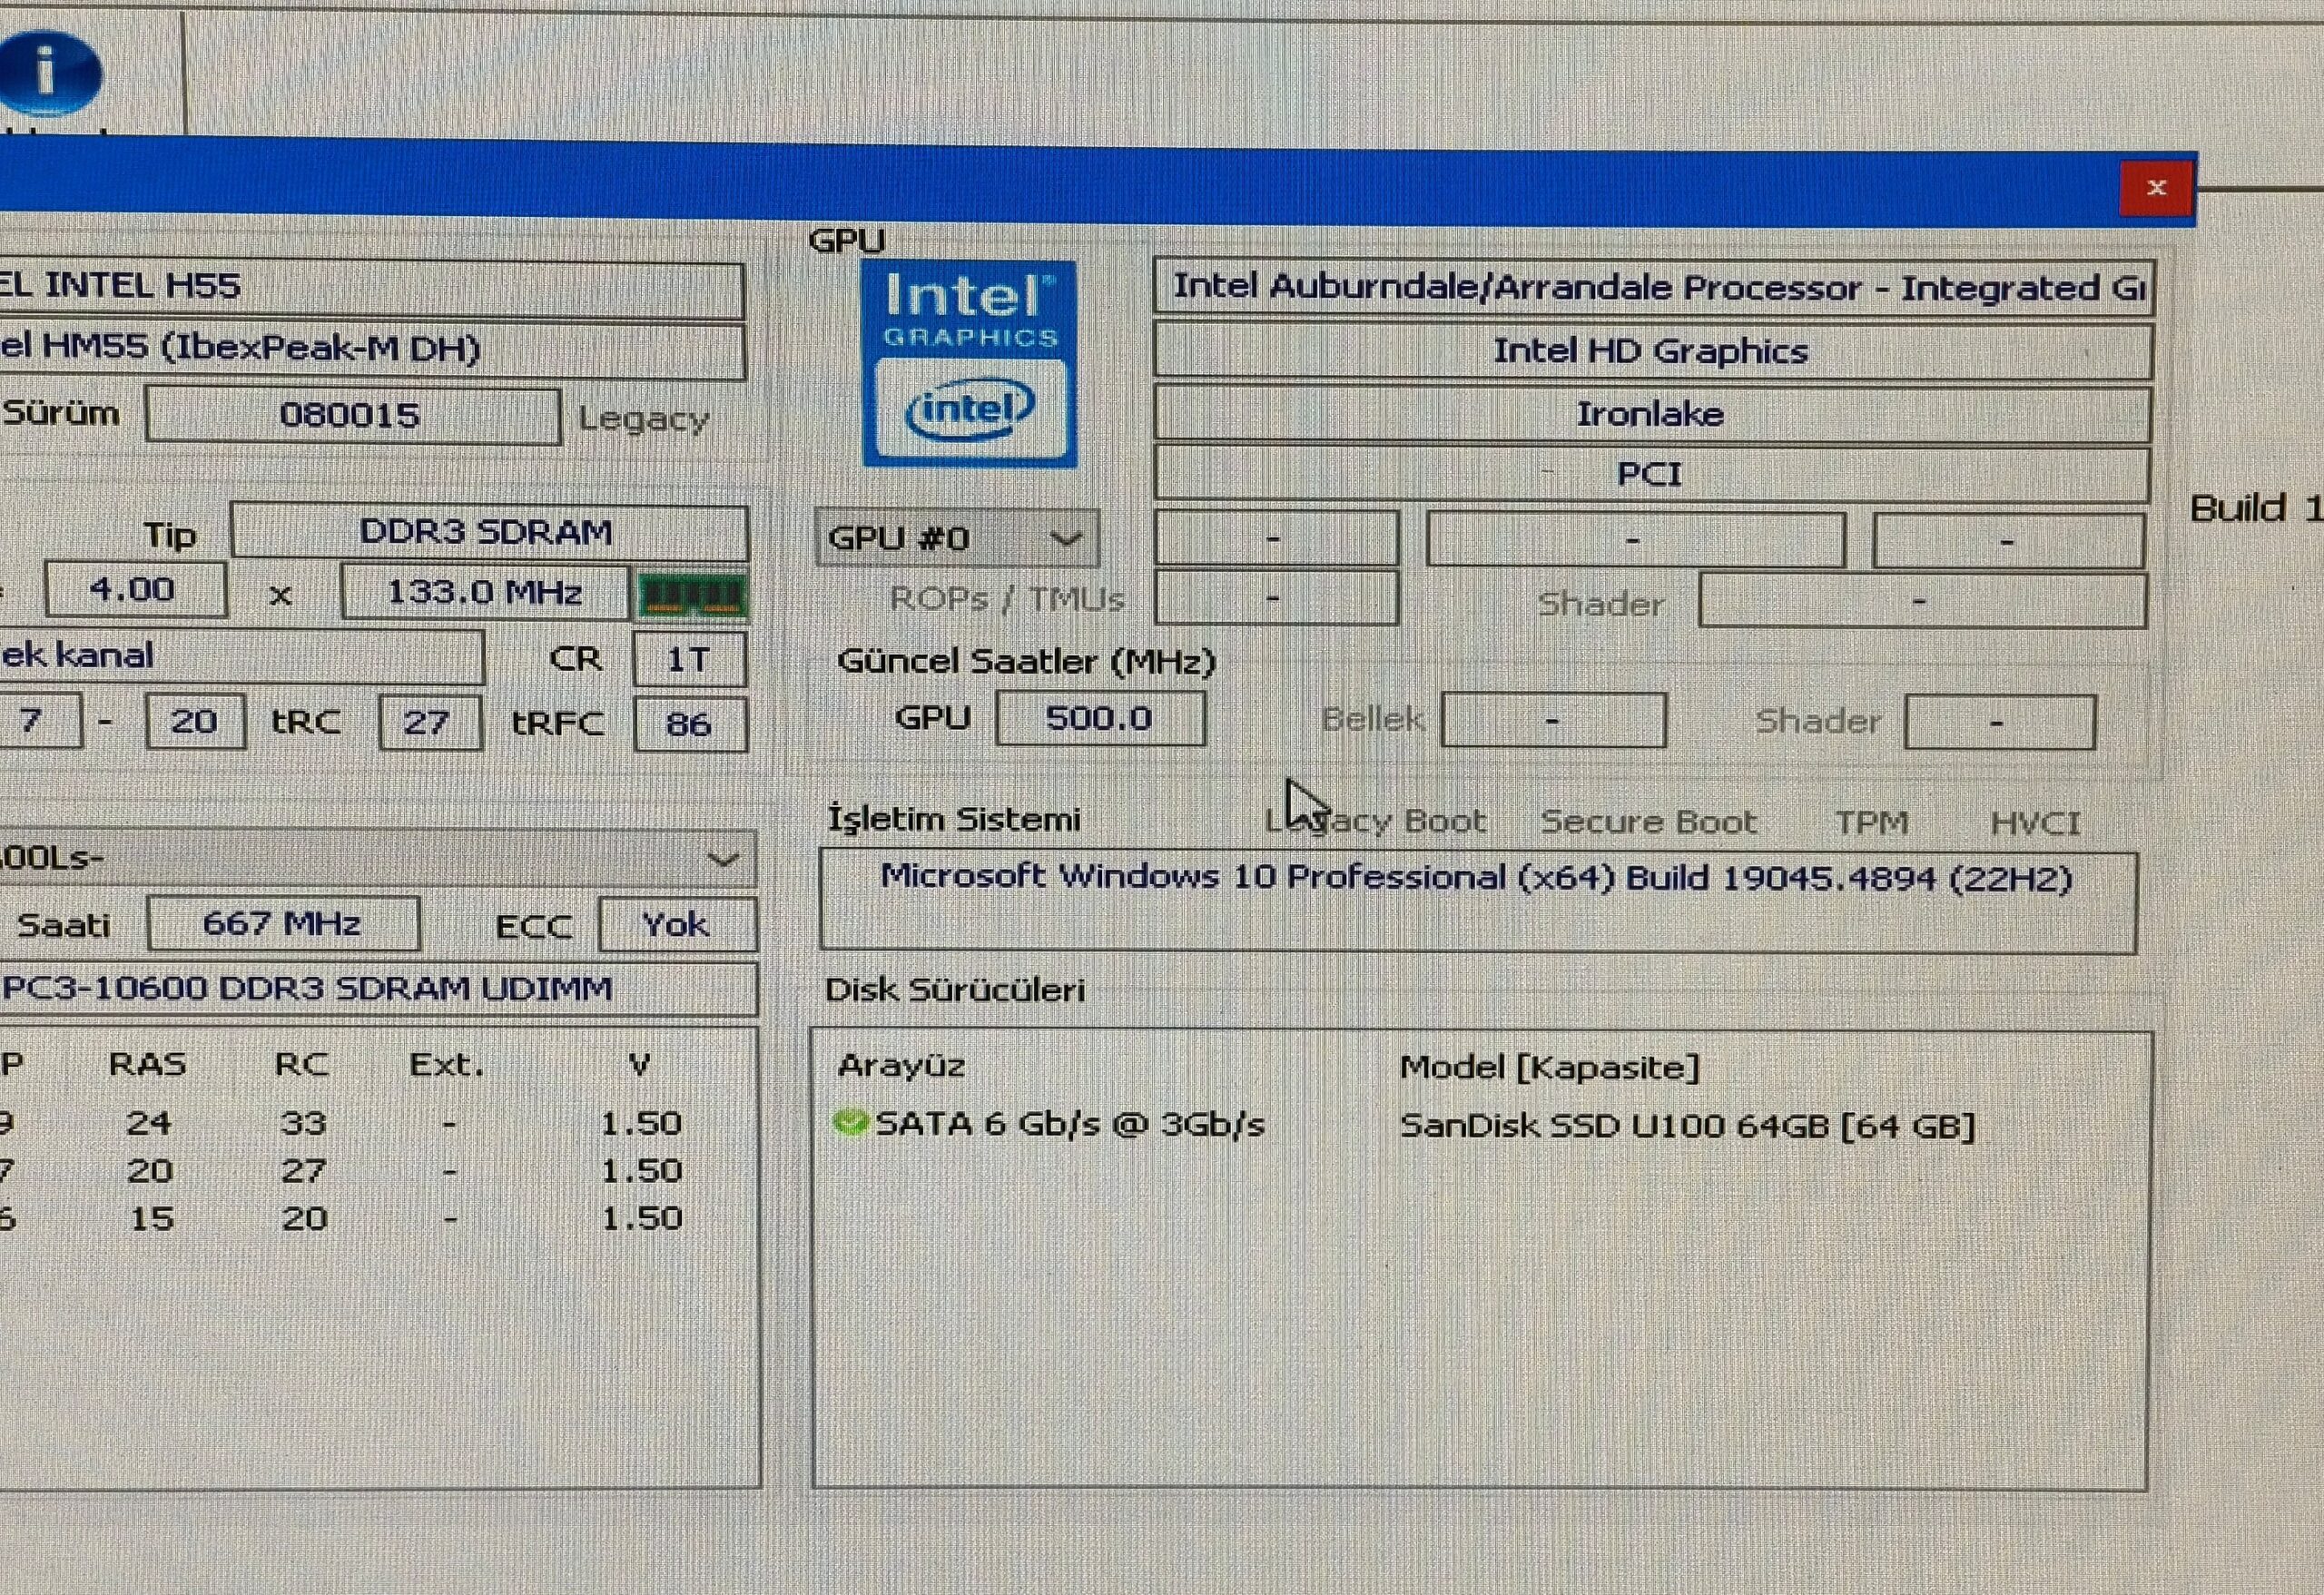The width and height of the screenshot is (2324, 1595).
Task: Select the BIOS version field 080015
Action: pos(352,415)
